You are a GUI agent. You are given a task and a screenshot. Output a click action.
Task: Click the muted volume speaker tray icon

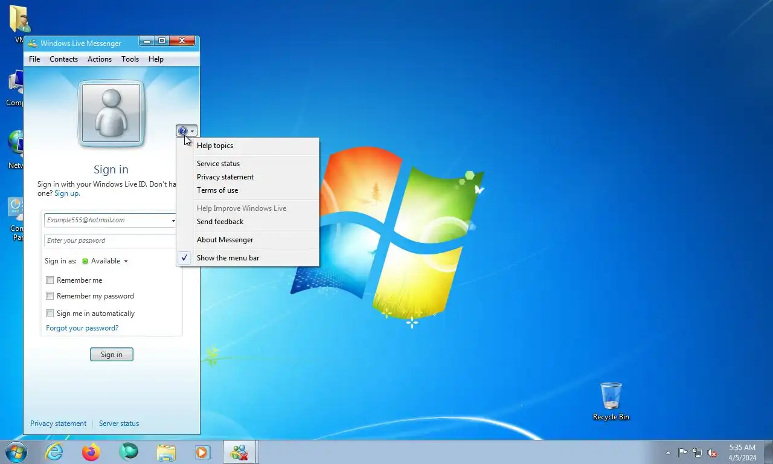click(713, 453)
